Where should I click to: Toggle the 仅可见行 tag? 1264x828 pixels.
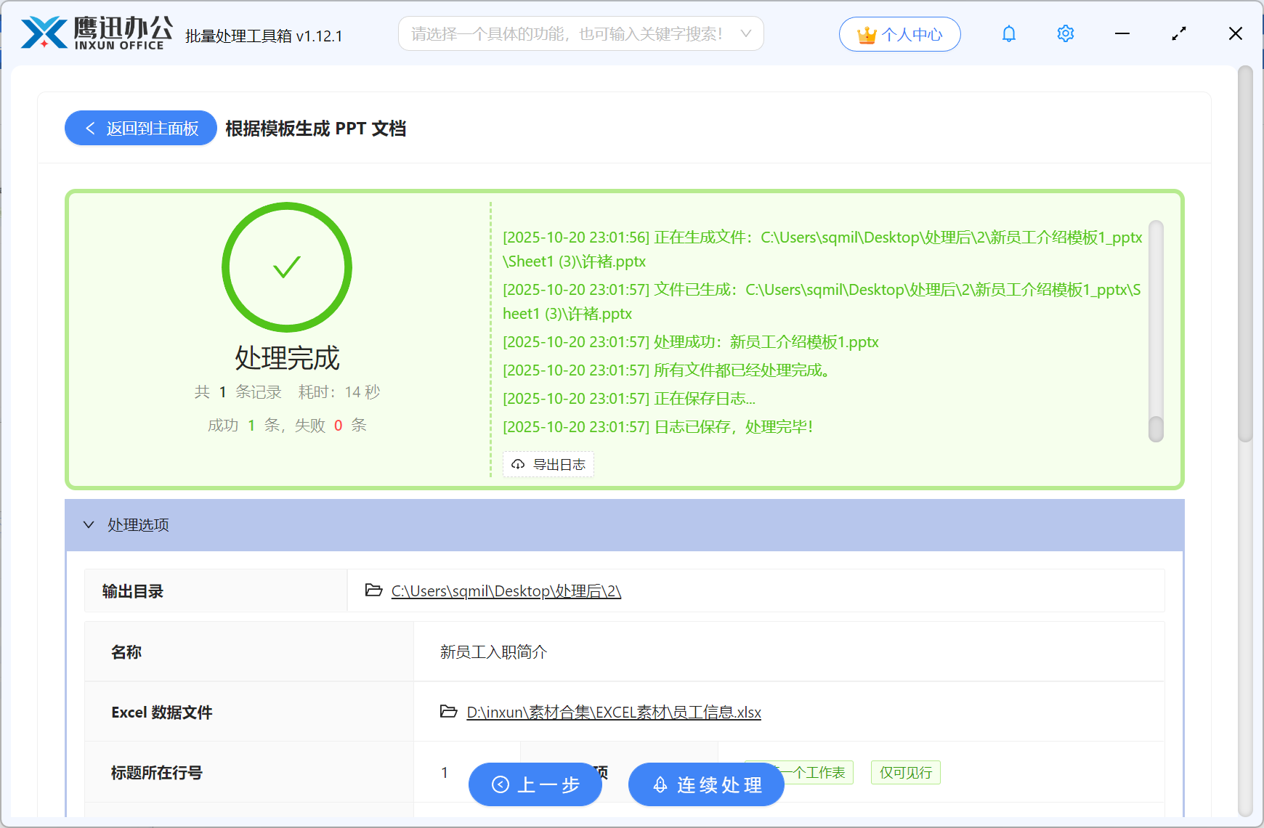[905, 772]
